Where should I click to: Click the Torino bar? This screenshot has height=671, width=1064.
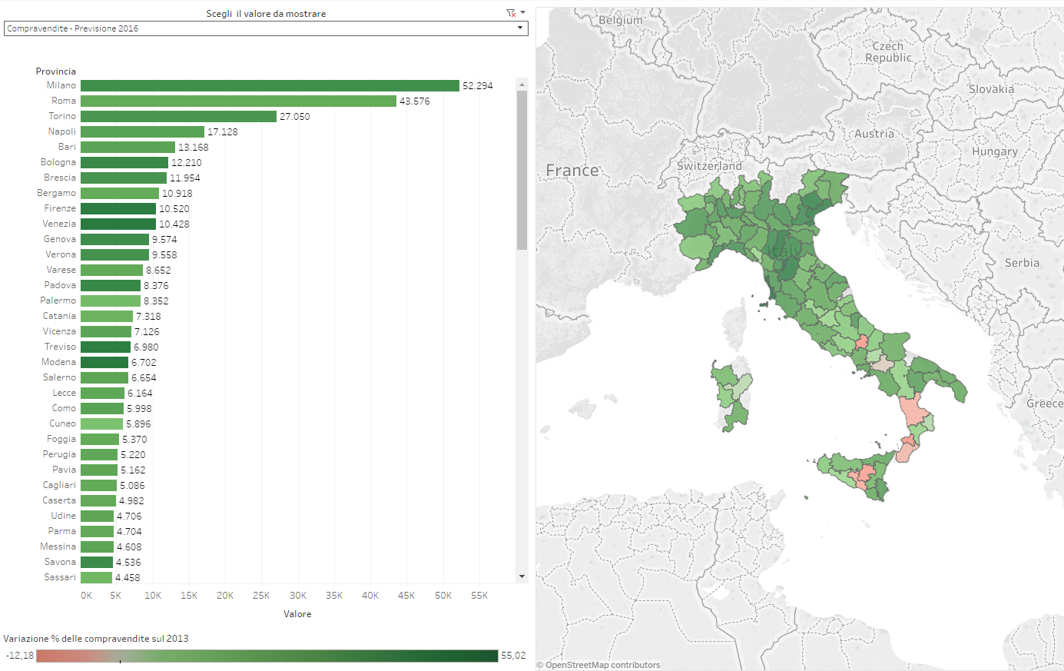click(x=178, y=117)
